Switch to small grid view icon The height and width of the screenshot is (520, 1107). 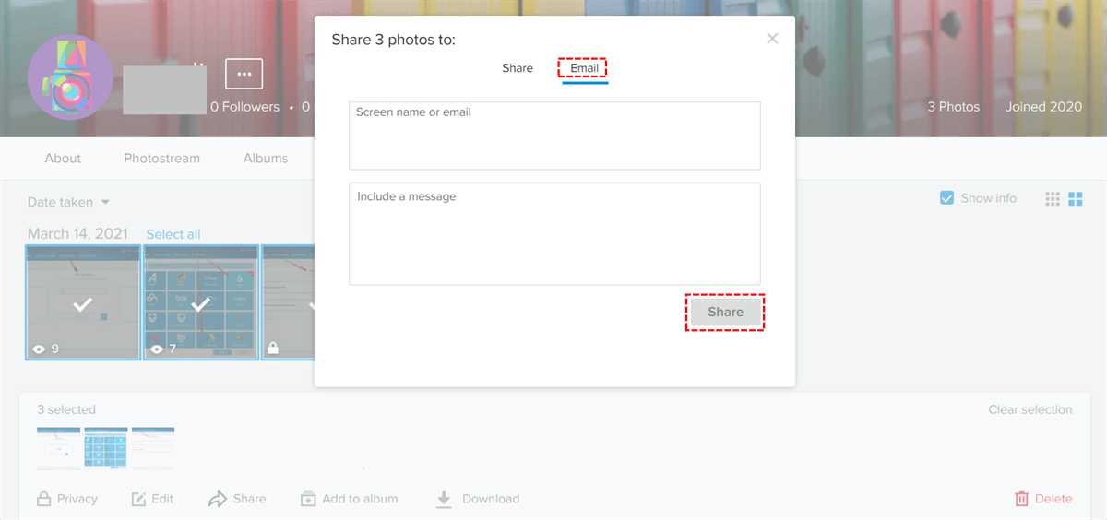(x=1053, y=198)
